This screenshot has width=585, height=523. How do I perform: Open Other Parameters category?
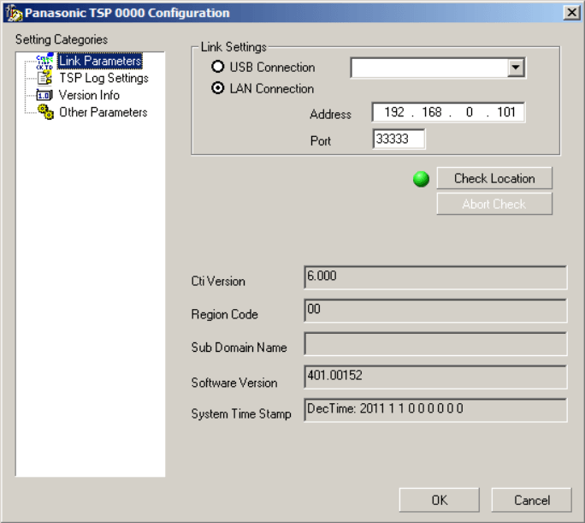tap(103, 112)
